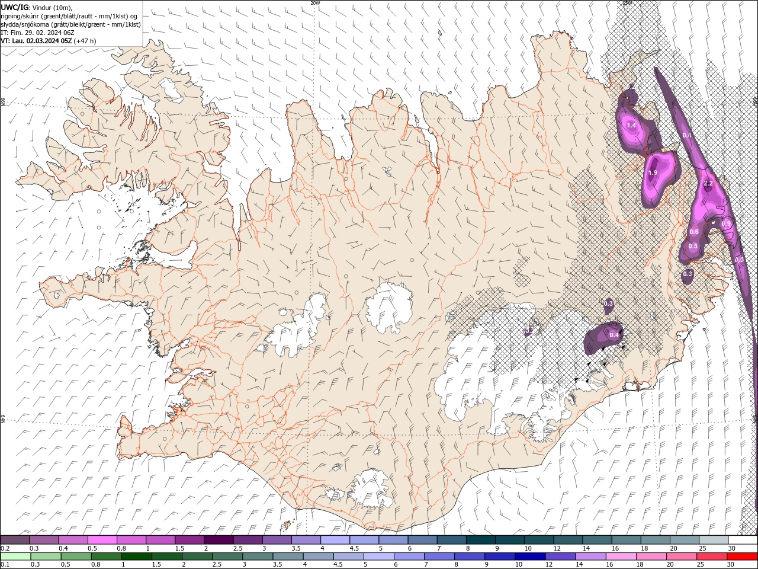758x569 pixels.
Task: Click the 0.6 precipitation value on the map
Action: click(x=694, y=232)
